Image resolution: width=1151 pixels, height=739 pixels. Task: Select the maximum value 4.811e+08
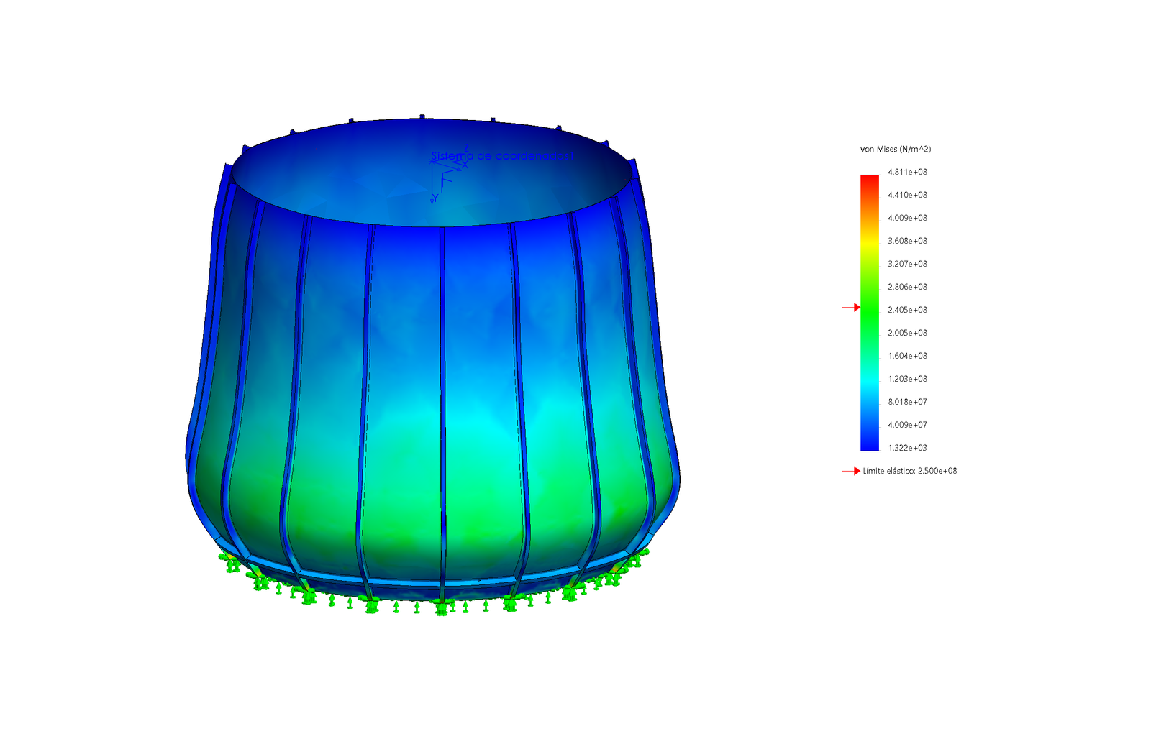tap(907, 172)
